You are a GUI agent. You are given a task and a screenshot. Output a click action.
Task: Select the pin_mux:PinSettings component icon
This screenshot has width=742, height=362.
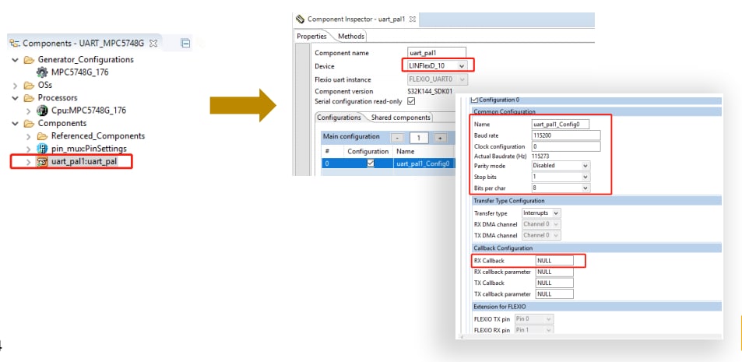coord(43,149)
